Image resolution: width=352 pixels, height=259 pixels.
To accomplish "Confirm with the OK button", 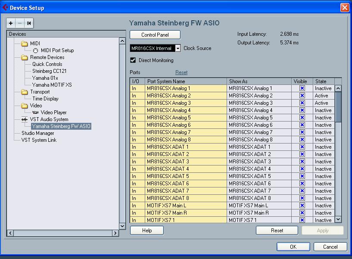I will (293, 247).
